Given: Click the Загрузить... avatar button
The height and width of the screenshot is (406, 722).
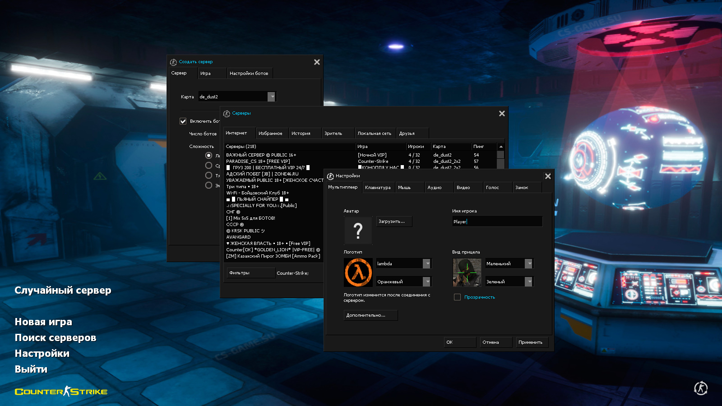Looking at the screenshot, I should [394, 221].
